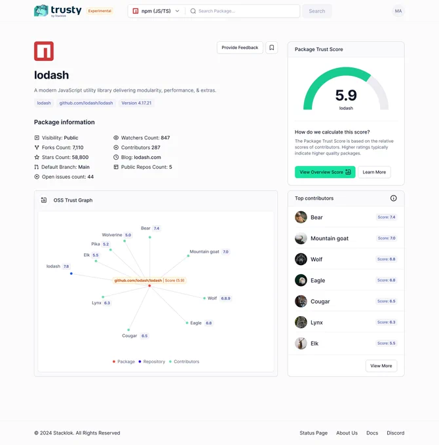Click View Overview Score button

325,172
